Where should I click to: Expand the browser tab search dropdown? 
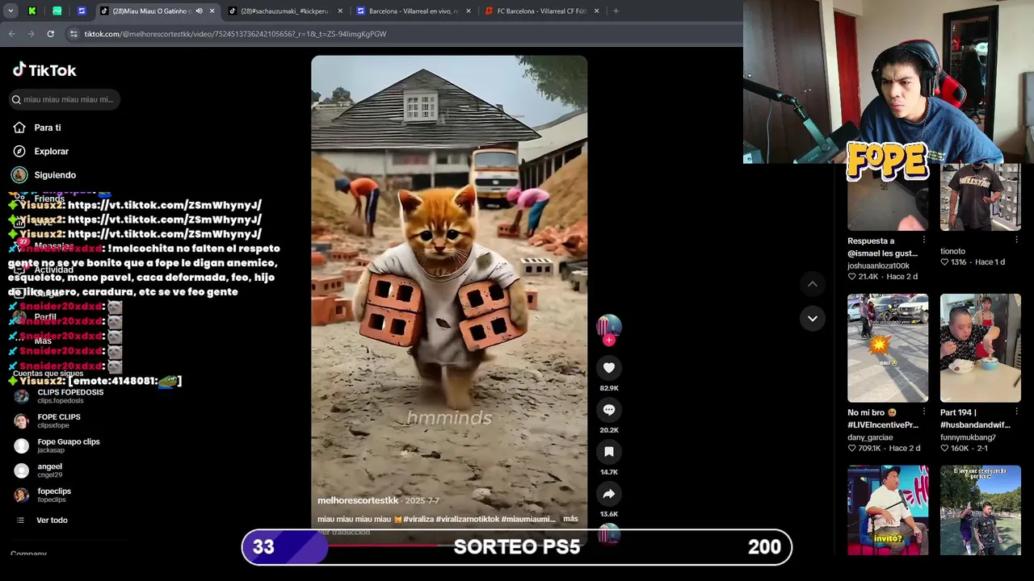point(11,11)
